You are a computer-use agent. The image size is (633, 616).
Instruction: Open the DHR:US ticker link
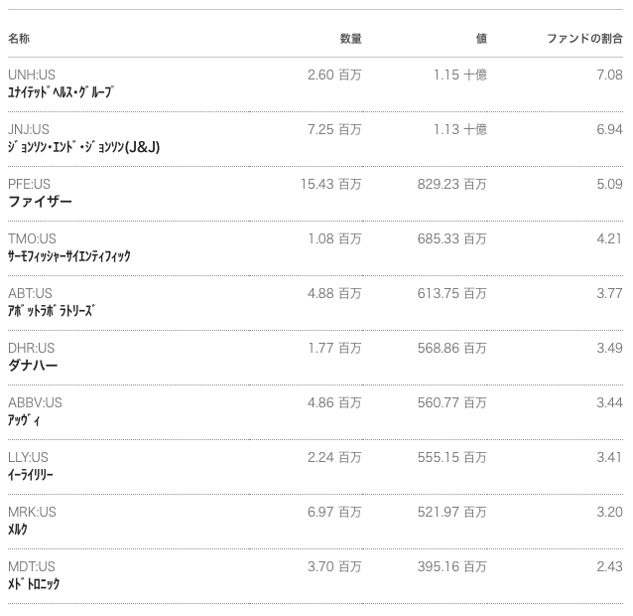(x=32, y=348)
